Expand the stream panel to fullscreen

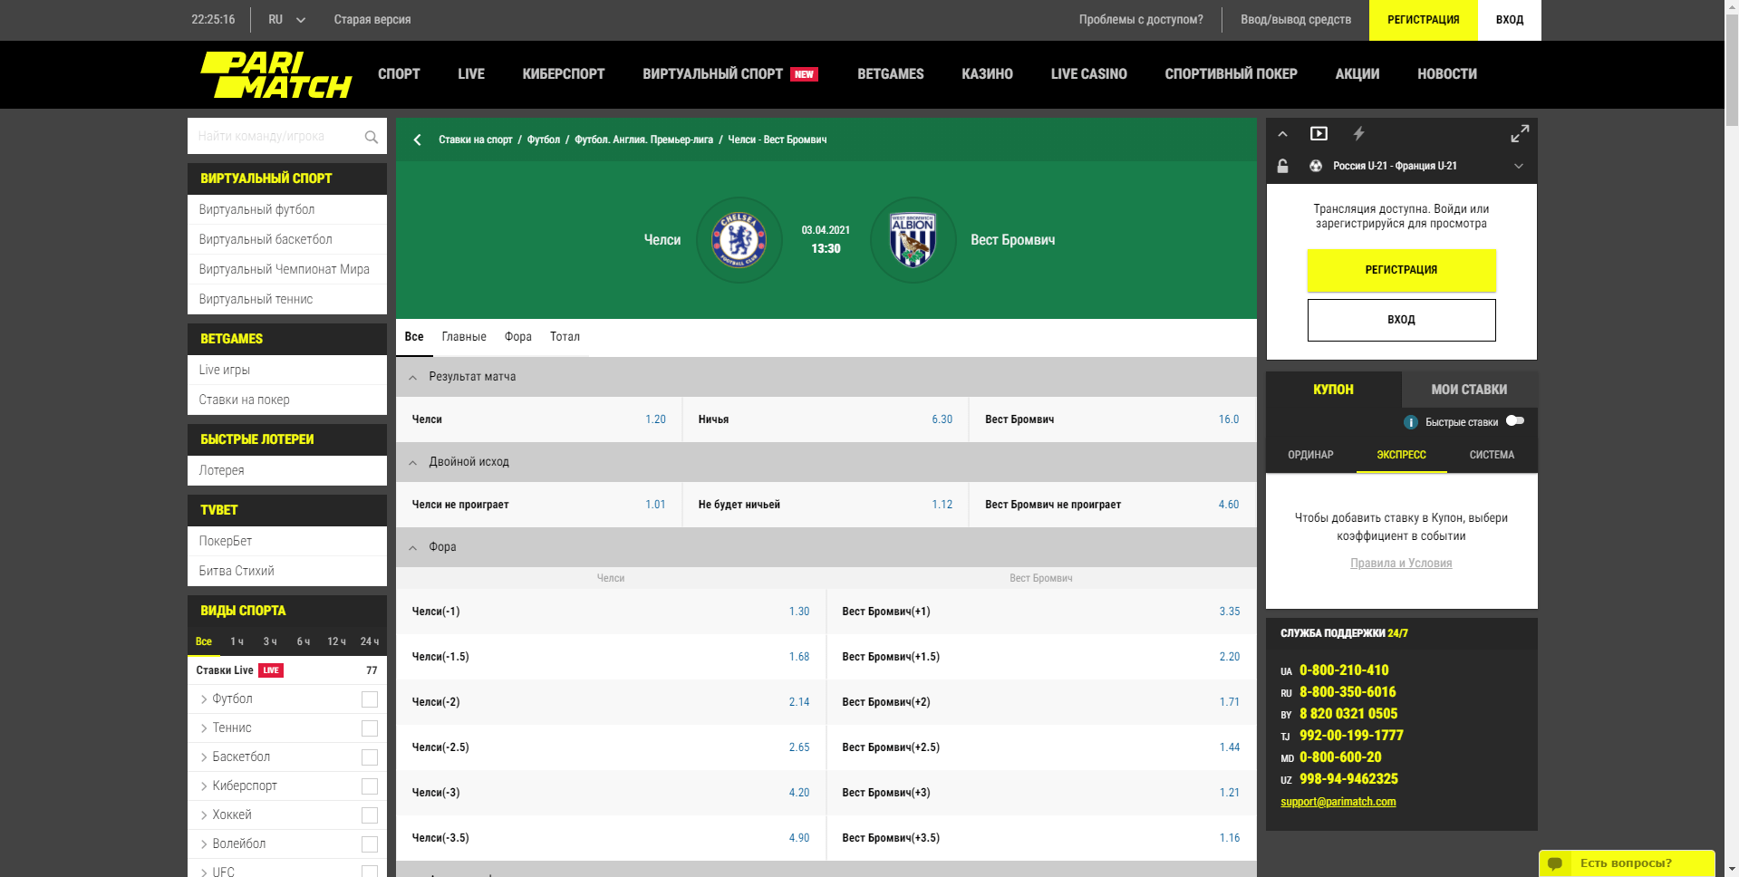pyautogui.click(x=1520, y=134)
